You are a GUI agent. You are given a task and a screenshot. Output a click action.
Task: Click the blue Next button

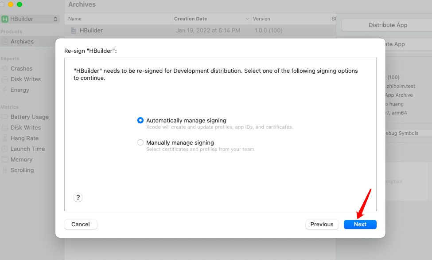pyautogui.click(x=360, y=225)
